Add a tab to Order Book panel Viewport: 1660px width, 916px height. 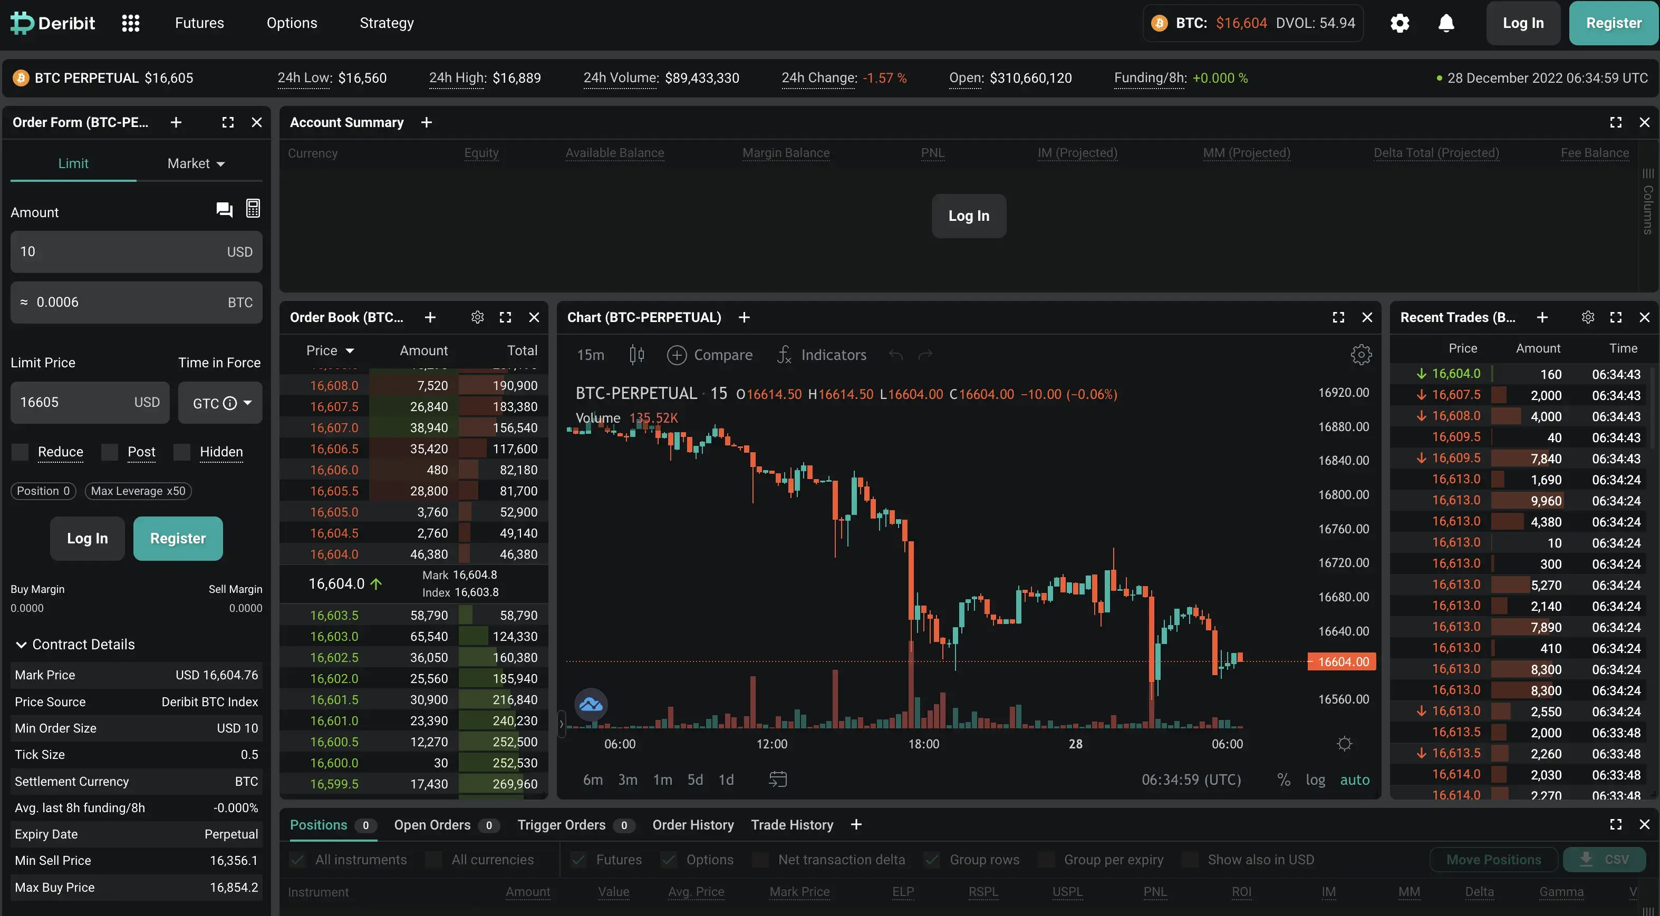[x=430, y=317]
